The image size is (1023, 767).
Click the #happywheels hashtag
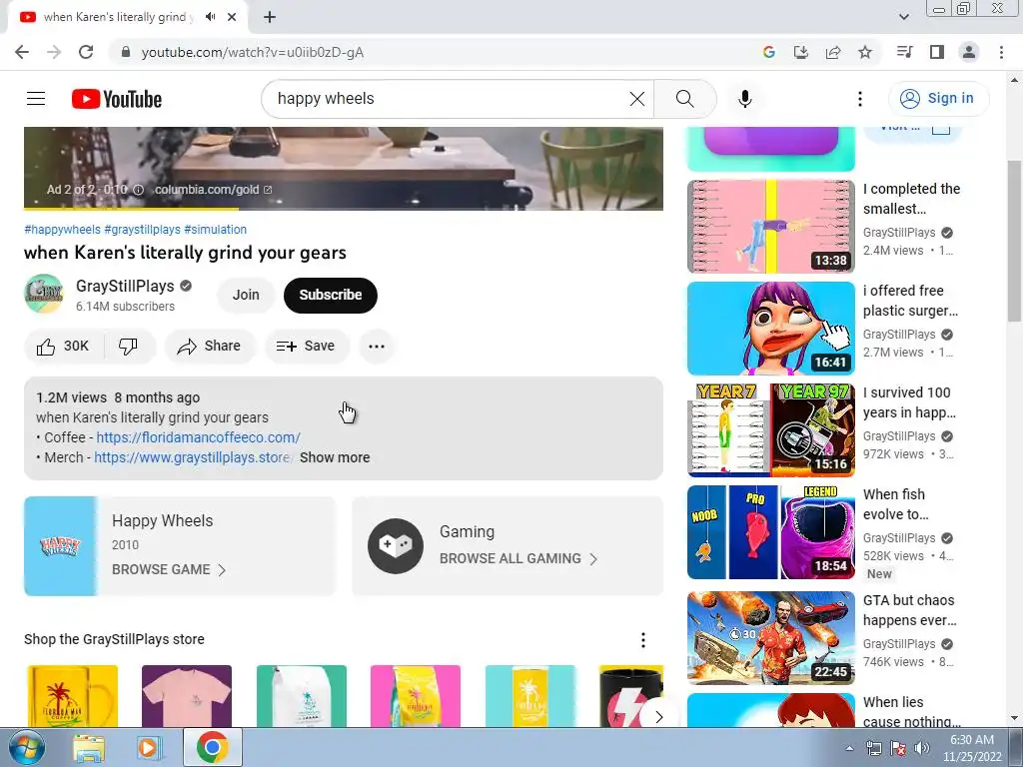tap(62, 230)
